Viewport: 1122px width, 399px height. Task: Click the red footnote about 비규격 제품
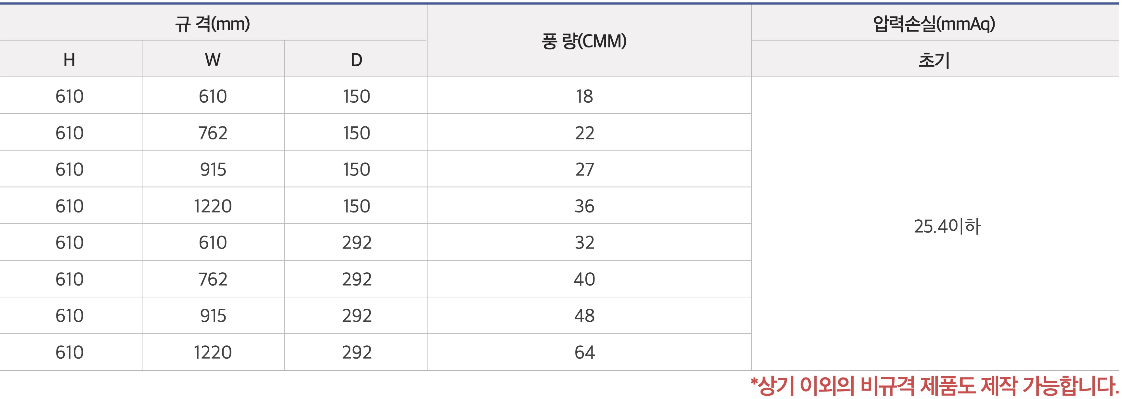[934, 386]
